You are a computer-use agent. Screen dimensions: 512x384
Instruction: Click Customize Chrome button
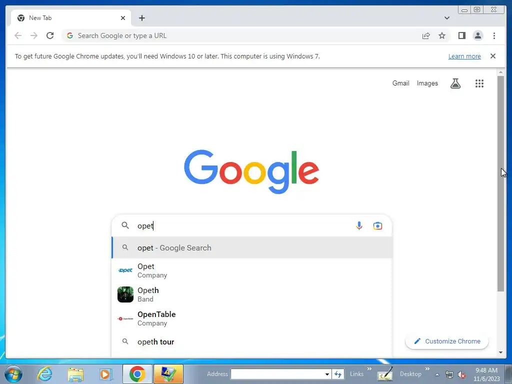pyautogui.click(x=447, y=341)
